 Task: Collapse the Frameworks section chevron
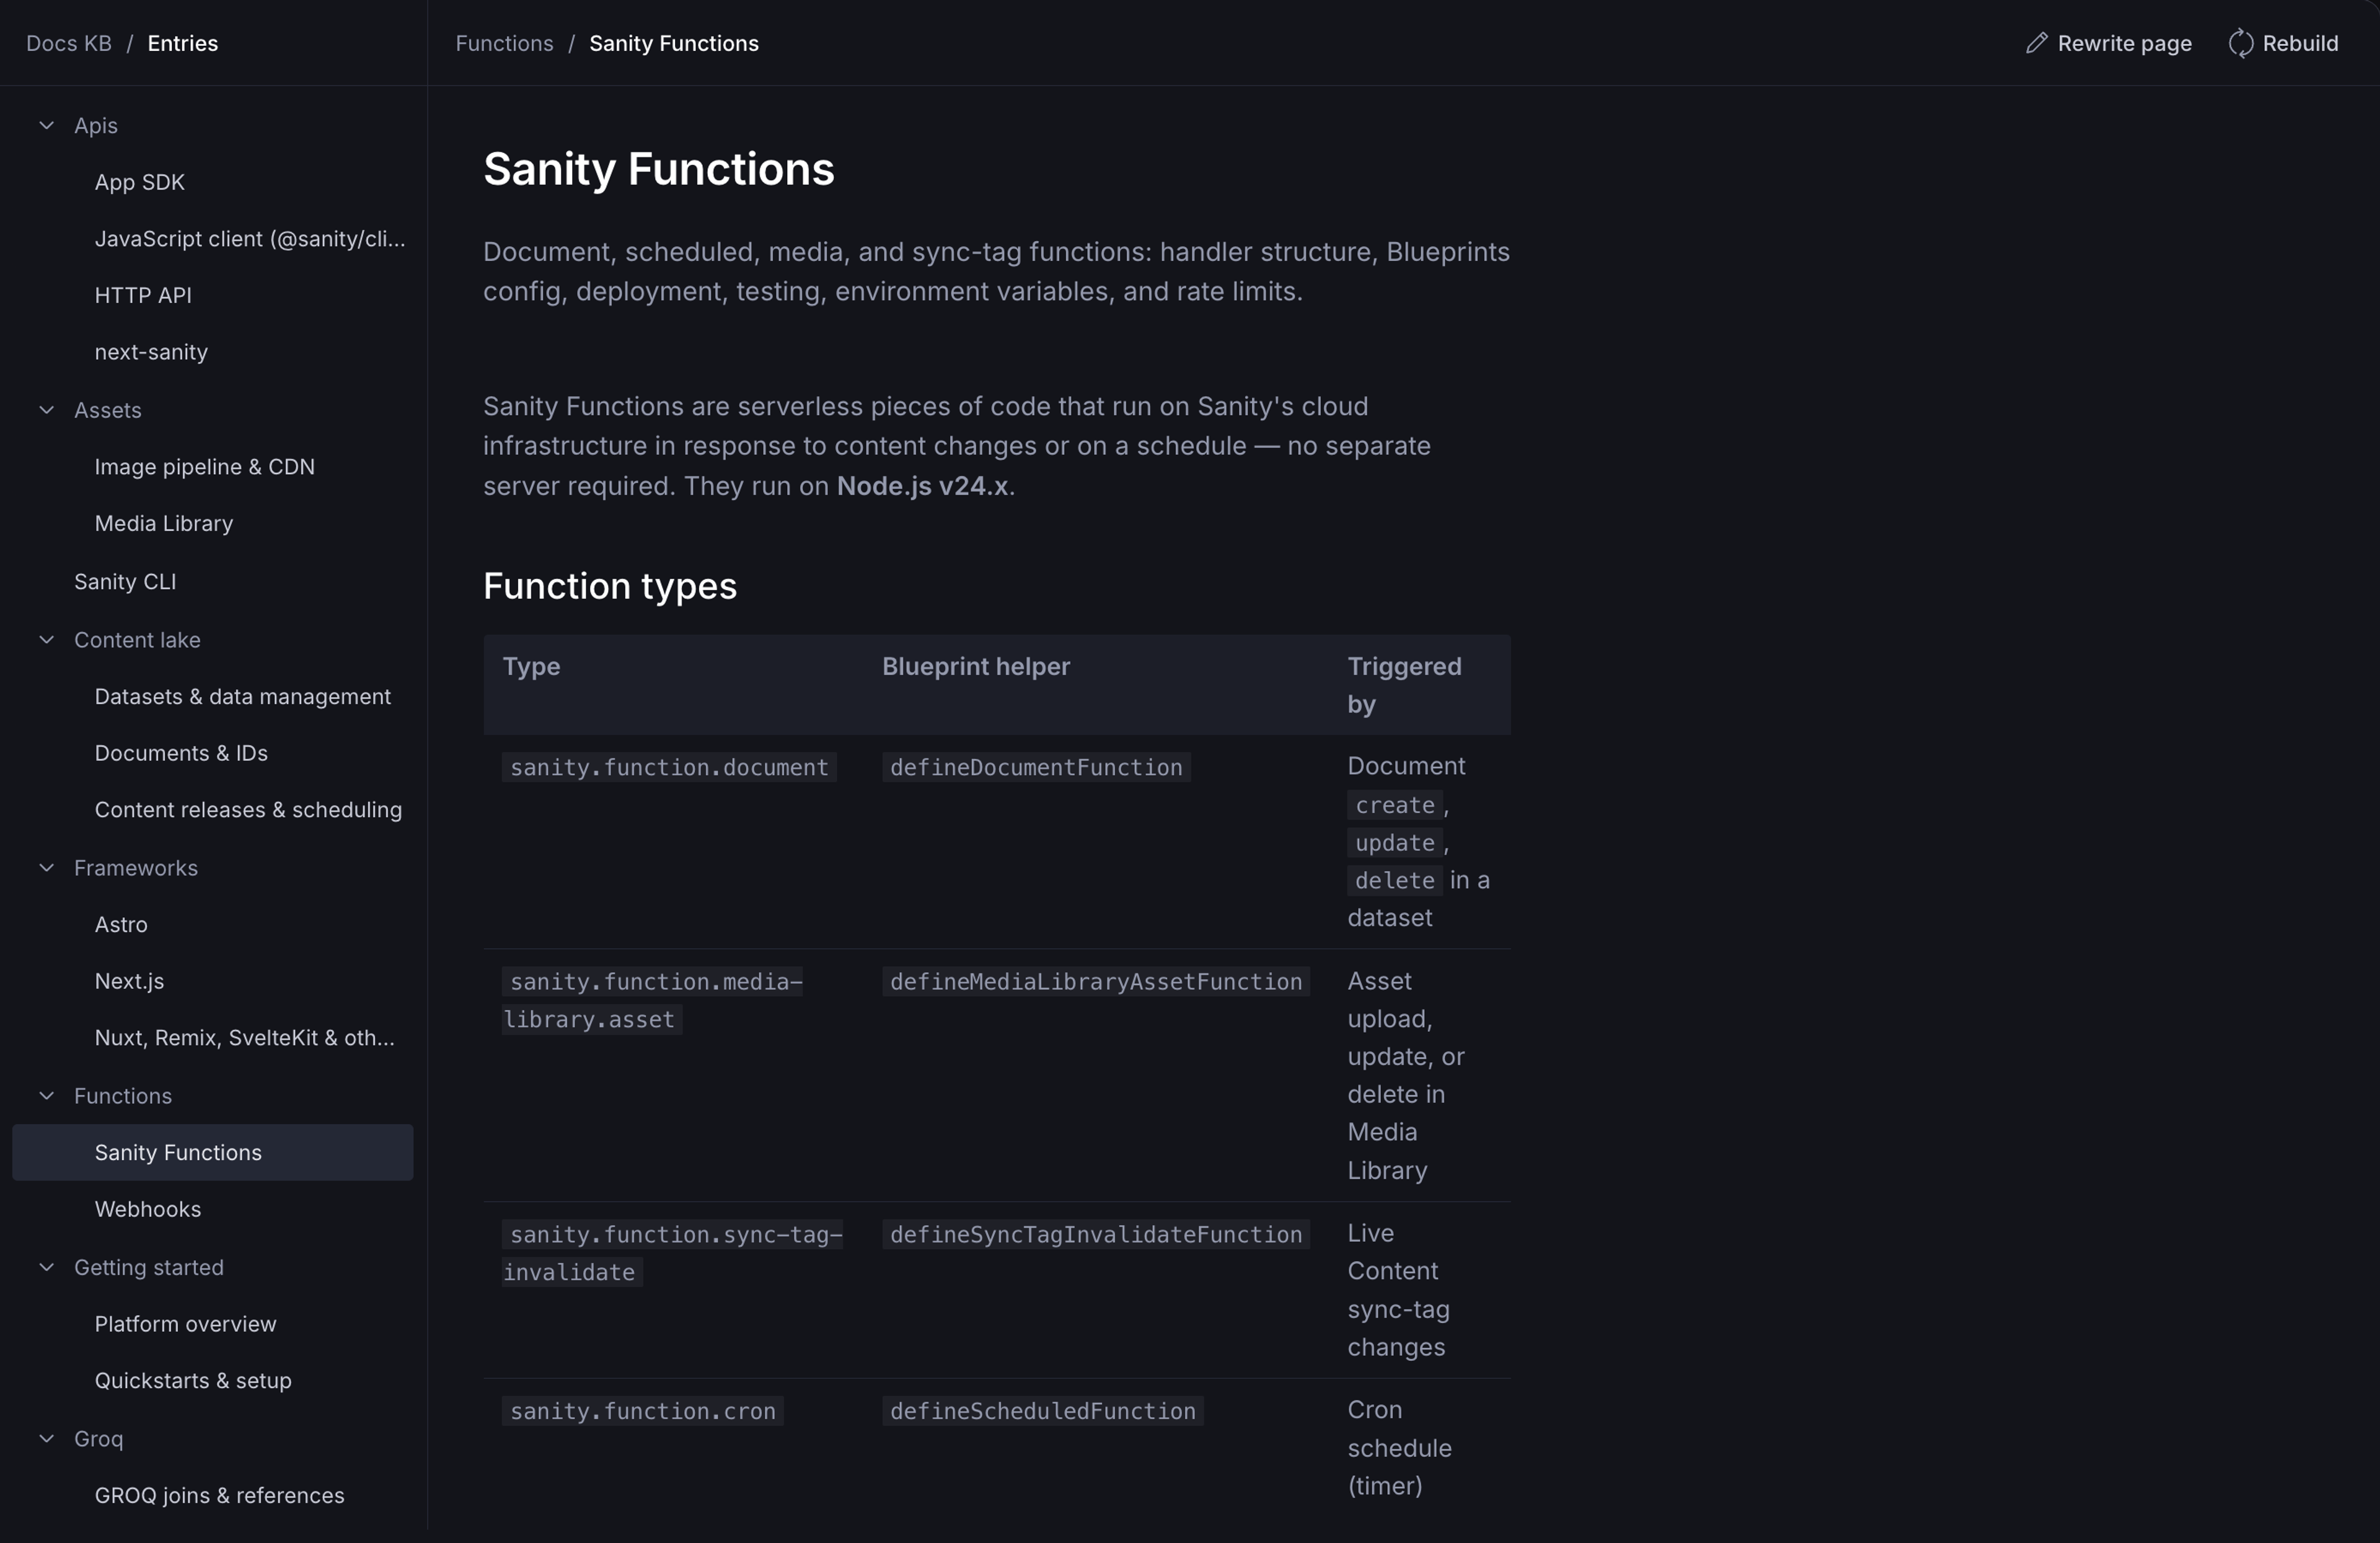(46, 868)
